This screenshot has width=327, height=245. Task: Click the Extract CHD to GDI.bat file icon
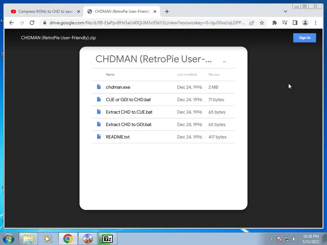click(x=99, y=124)
